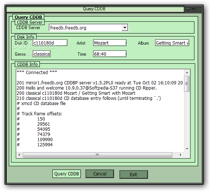Click the 'Album' label
Image resolution: width=211 pixels, height=192 pixels.
tap(143, 43)
